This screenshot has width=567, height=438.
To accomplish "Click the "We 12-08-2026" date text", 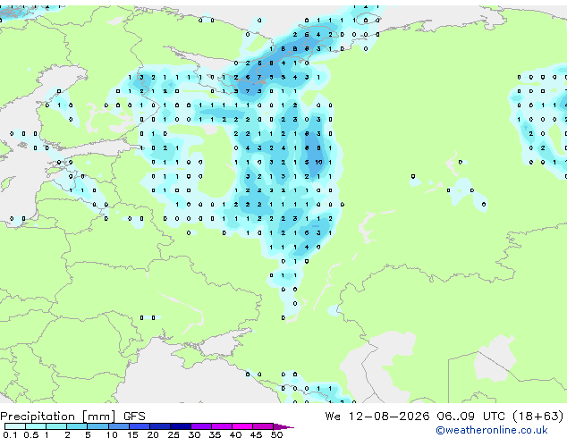I will [377, 417].
